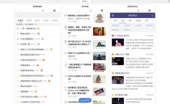This screenshot has width=170, height=104.
Task: Open chart thumbnail for 28 岁 question
Action: click(99, 44)
